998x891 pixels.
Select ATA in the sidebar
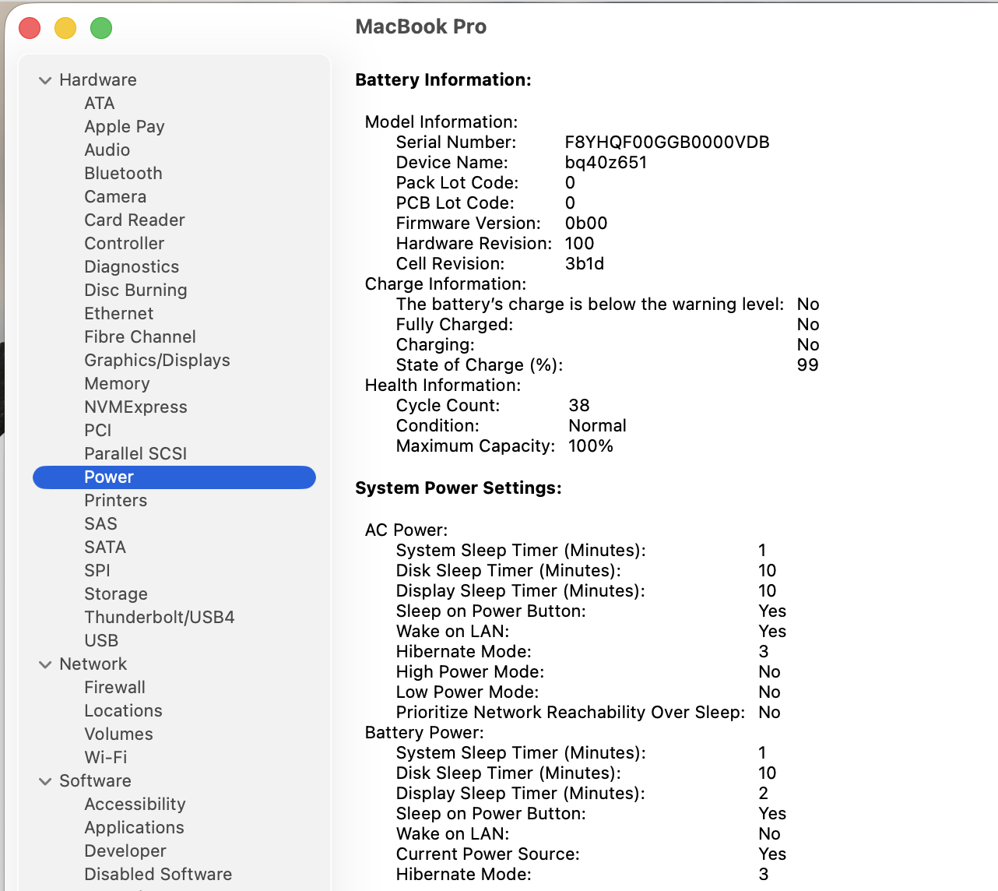coord(100,104)
